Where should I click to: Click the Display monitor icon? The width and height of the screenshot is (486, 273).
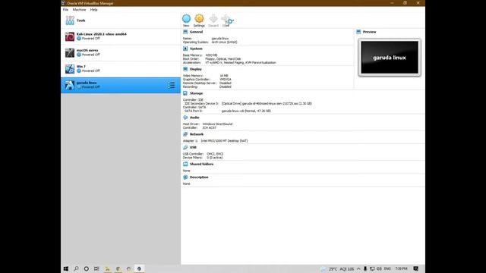[x=185, y=69]
